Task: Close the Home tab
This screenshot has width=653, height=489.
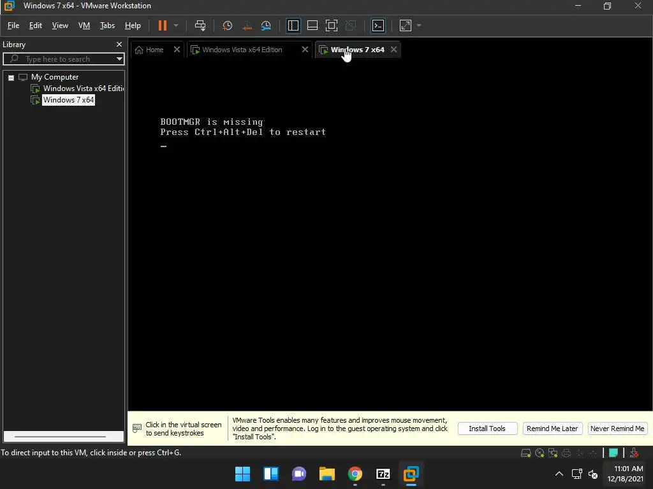Action: pos(177,50)
